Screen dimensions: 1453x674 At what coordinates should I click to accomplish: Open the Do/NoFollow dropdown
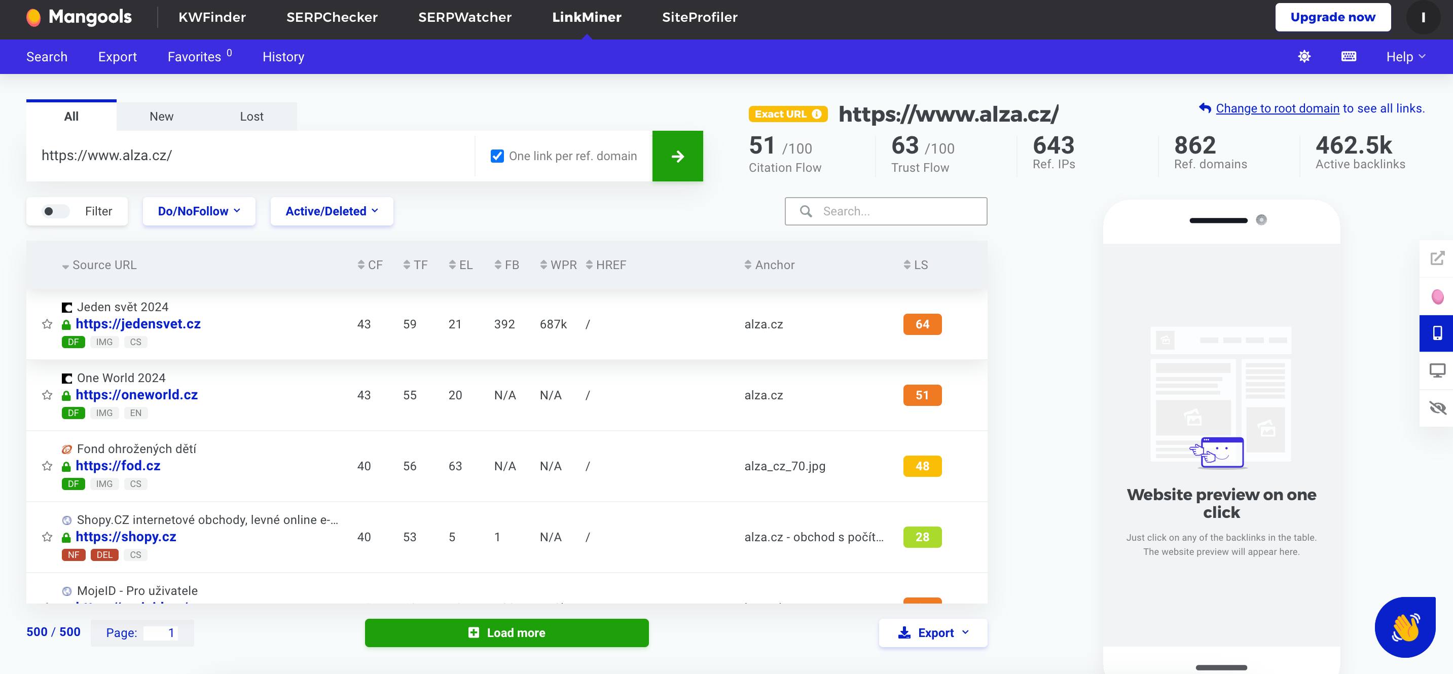tap(199, 211)
